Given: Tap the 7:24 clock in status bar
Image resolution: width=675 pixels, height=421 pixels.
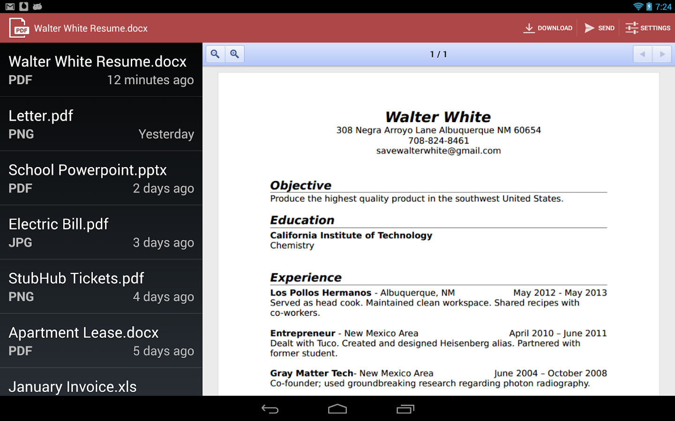Looking at the screenshot, I should click(664, 7).
